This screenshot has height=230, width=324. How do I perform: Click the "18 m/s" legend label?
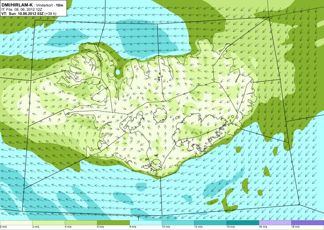pyautogui.click(x=295, y=227)
